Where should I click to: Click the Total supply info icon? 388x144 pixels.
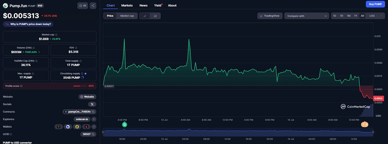click(x=80, y=61)
